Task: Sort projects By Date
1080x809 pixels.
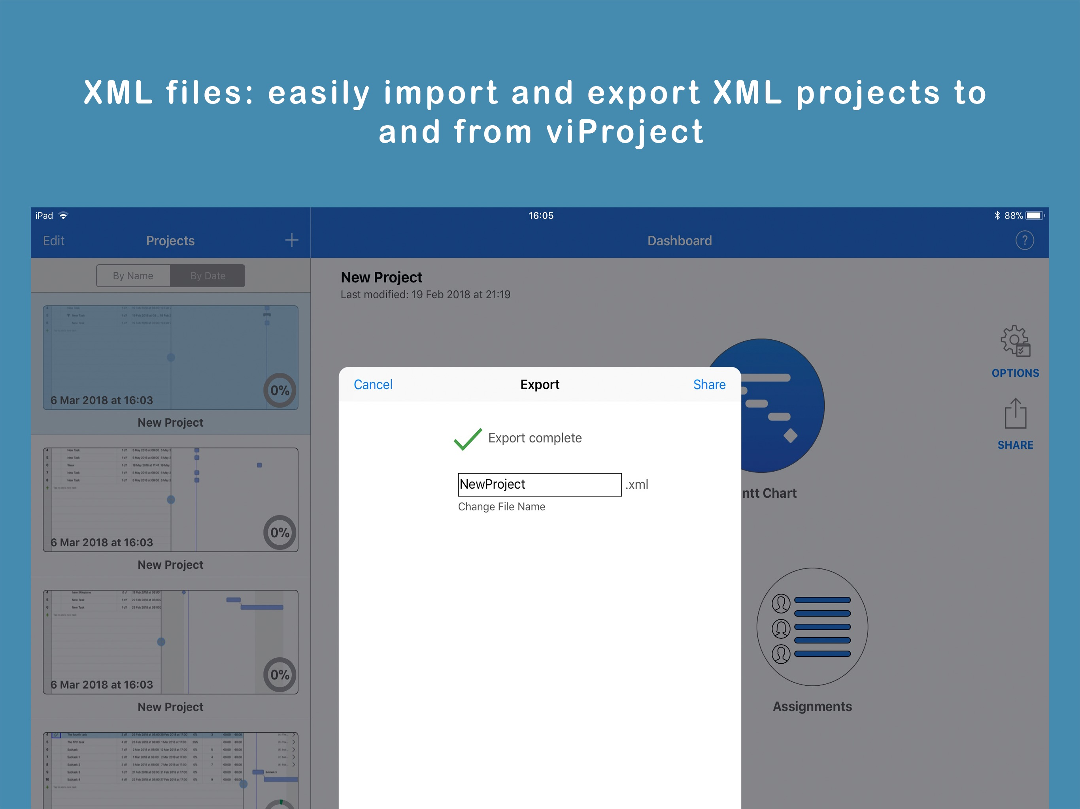Action: (x=208, y=276)
